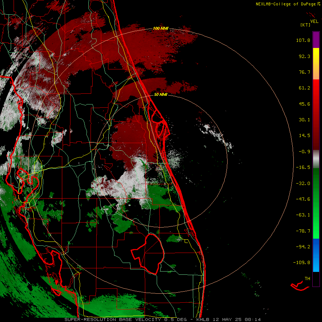The height and width of the screenshot is (322, 322).
Task: Select the 45.6 scale value
Action: click(x=304, y=104)
